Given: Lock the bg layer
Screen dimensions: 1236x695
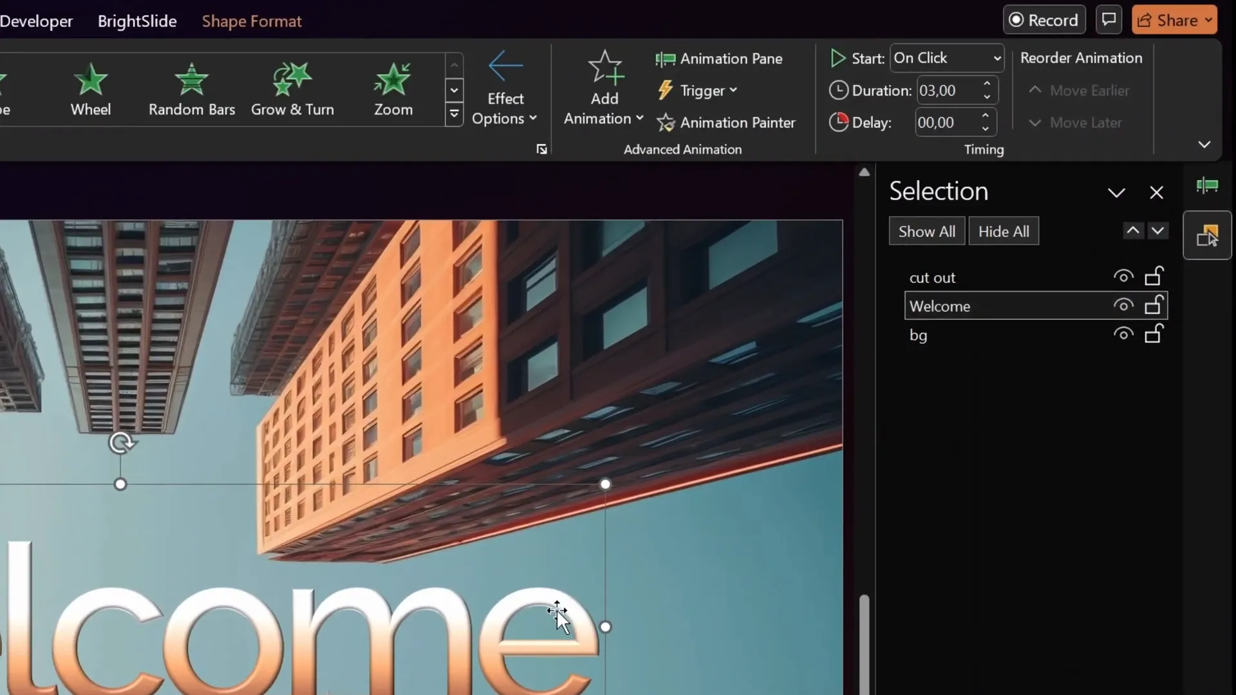Looking at the screenshot, I should (1154, 333).
